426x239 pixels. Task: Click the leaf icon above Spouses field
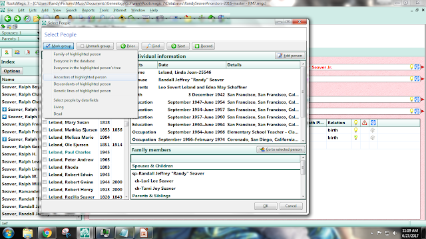(x=3, y=27)
